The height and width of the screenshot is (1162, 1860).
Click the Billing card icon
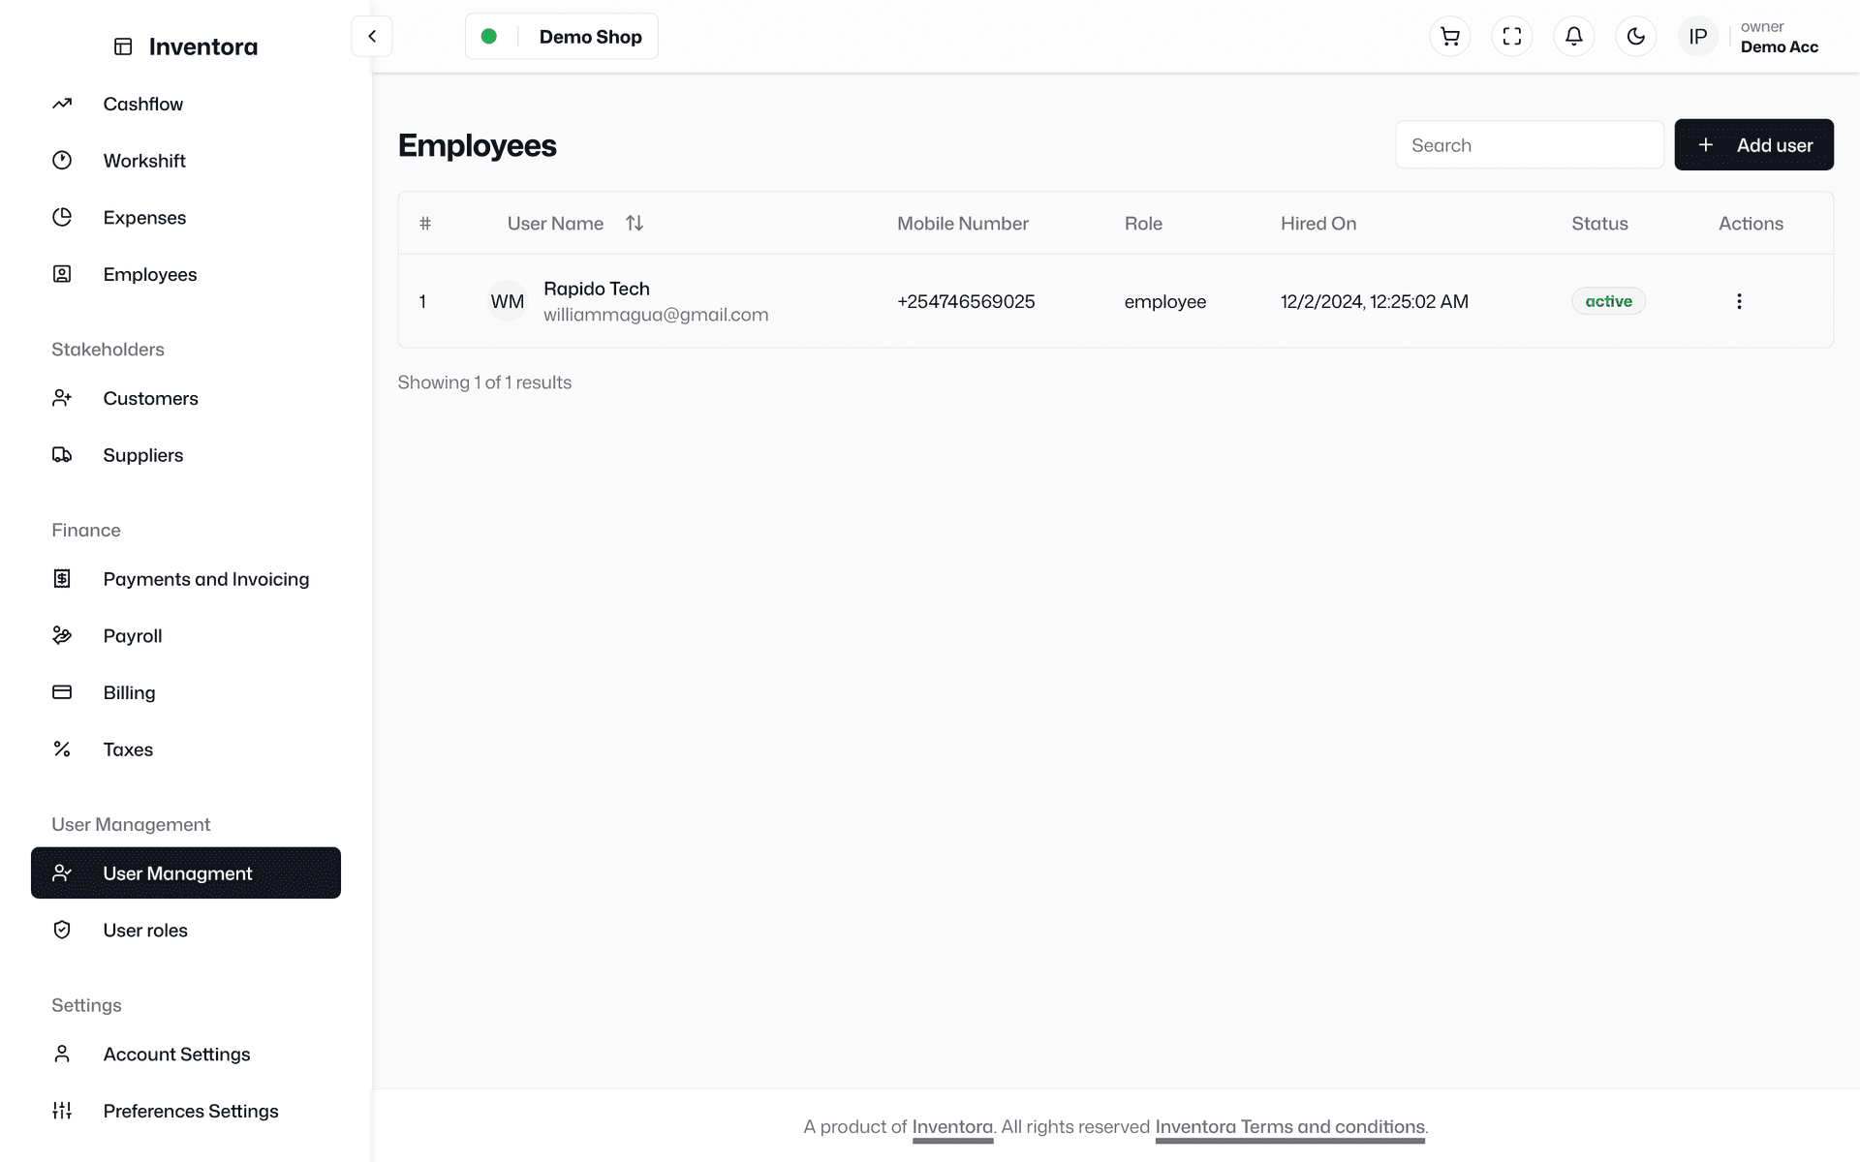pos(62,692)
